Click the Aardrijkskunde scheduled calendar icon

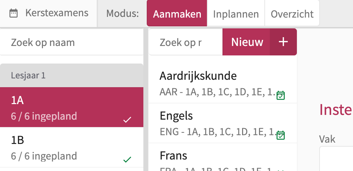click(x=281, y=96)
